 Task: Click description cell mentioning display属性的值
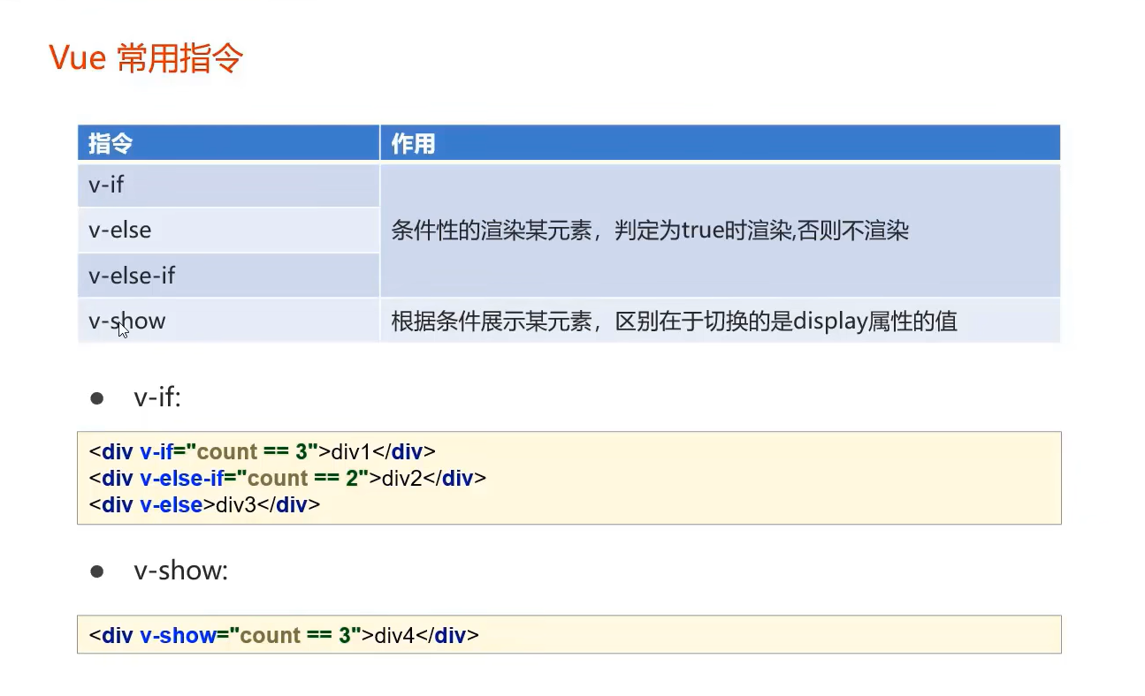[720, 321]
